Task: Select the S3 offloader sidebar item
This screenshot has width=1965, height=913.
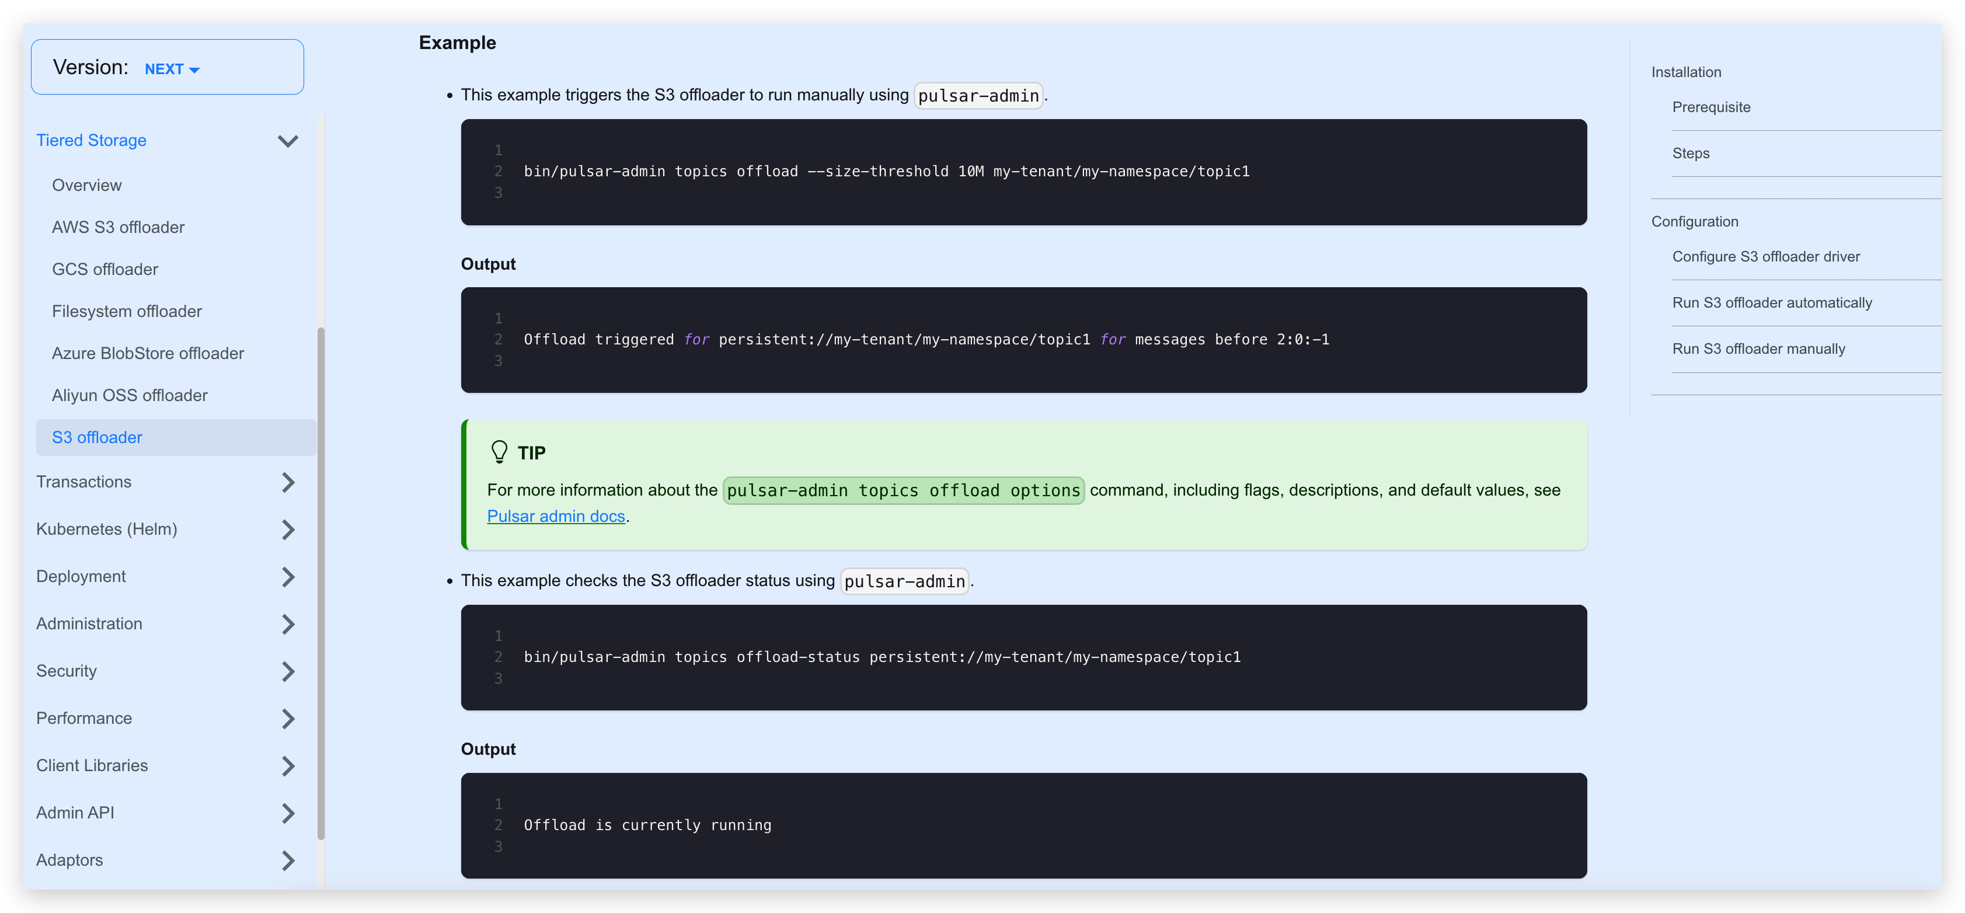Action: (x=97, y=438)
